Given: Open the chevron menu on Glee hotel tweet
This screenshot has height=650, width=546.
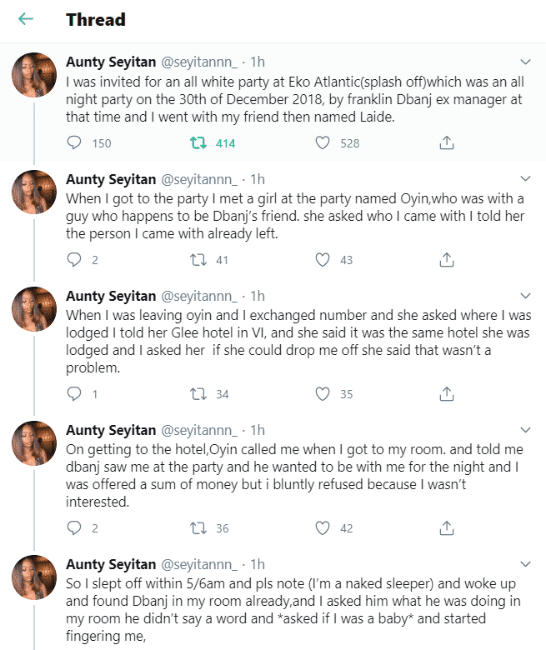Looking at the screenshot, I should coord(525,296).
